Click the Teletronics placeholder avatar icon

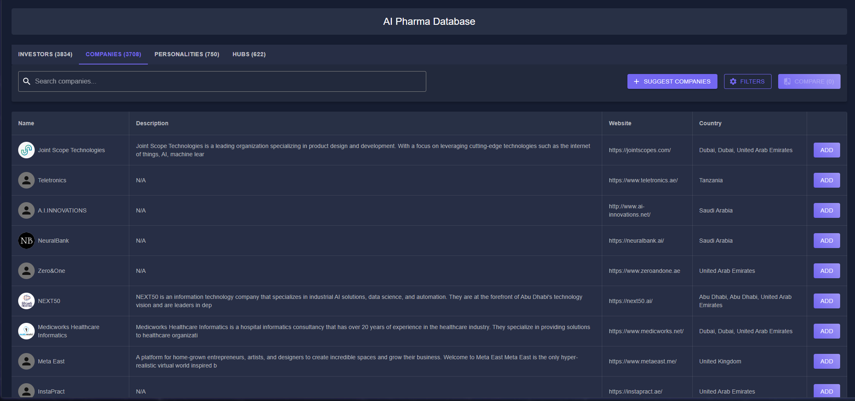[26, 180]
